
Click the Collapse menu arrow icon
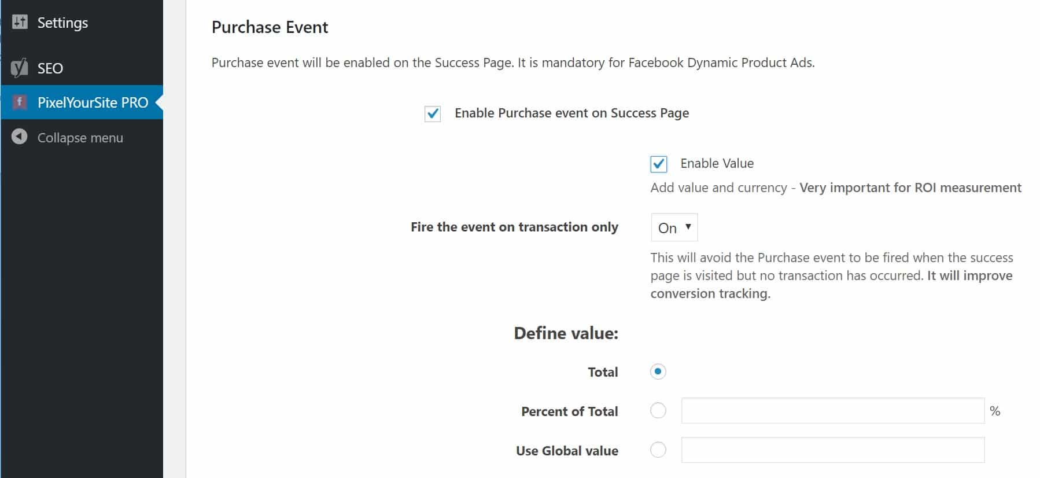(x=20, y=137)
